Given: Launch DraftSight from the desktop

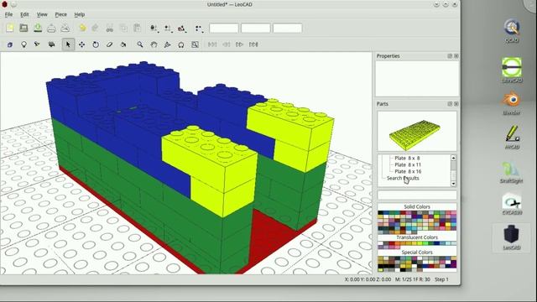Looking at the screenshot, I should 511,172.
